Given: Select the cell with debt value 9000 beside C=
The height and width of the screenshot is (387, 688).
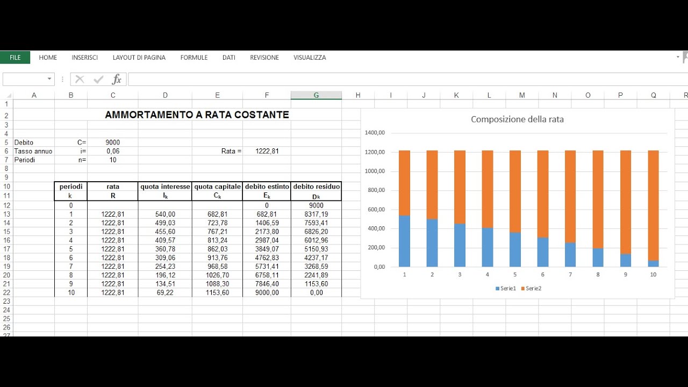Looking at the screenshot, I should [x=113, y=142].
